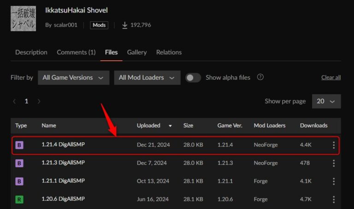The width and height of the screenshot is (354, 209).
Task: Open the three-dot menu for 1.21.1 DigAllSMP
Action: 334,181
